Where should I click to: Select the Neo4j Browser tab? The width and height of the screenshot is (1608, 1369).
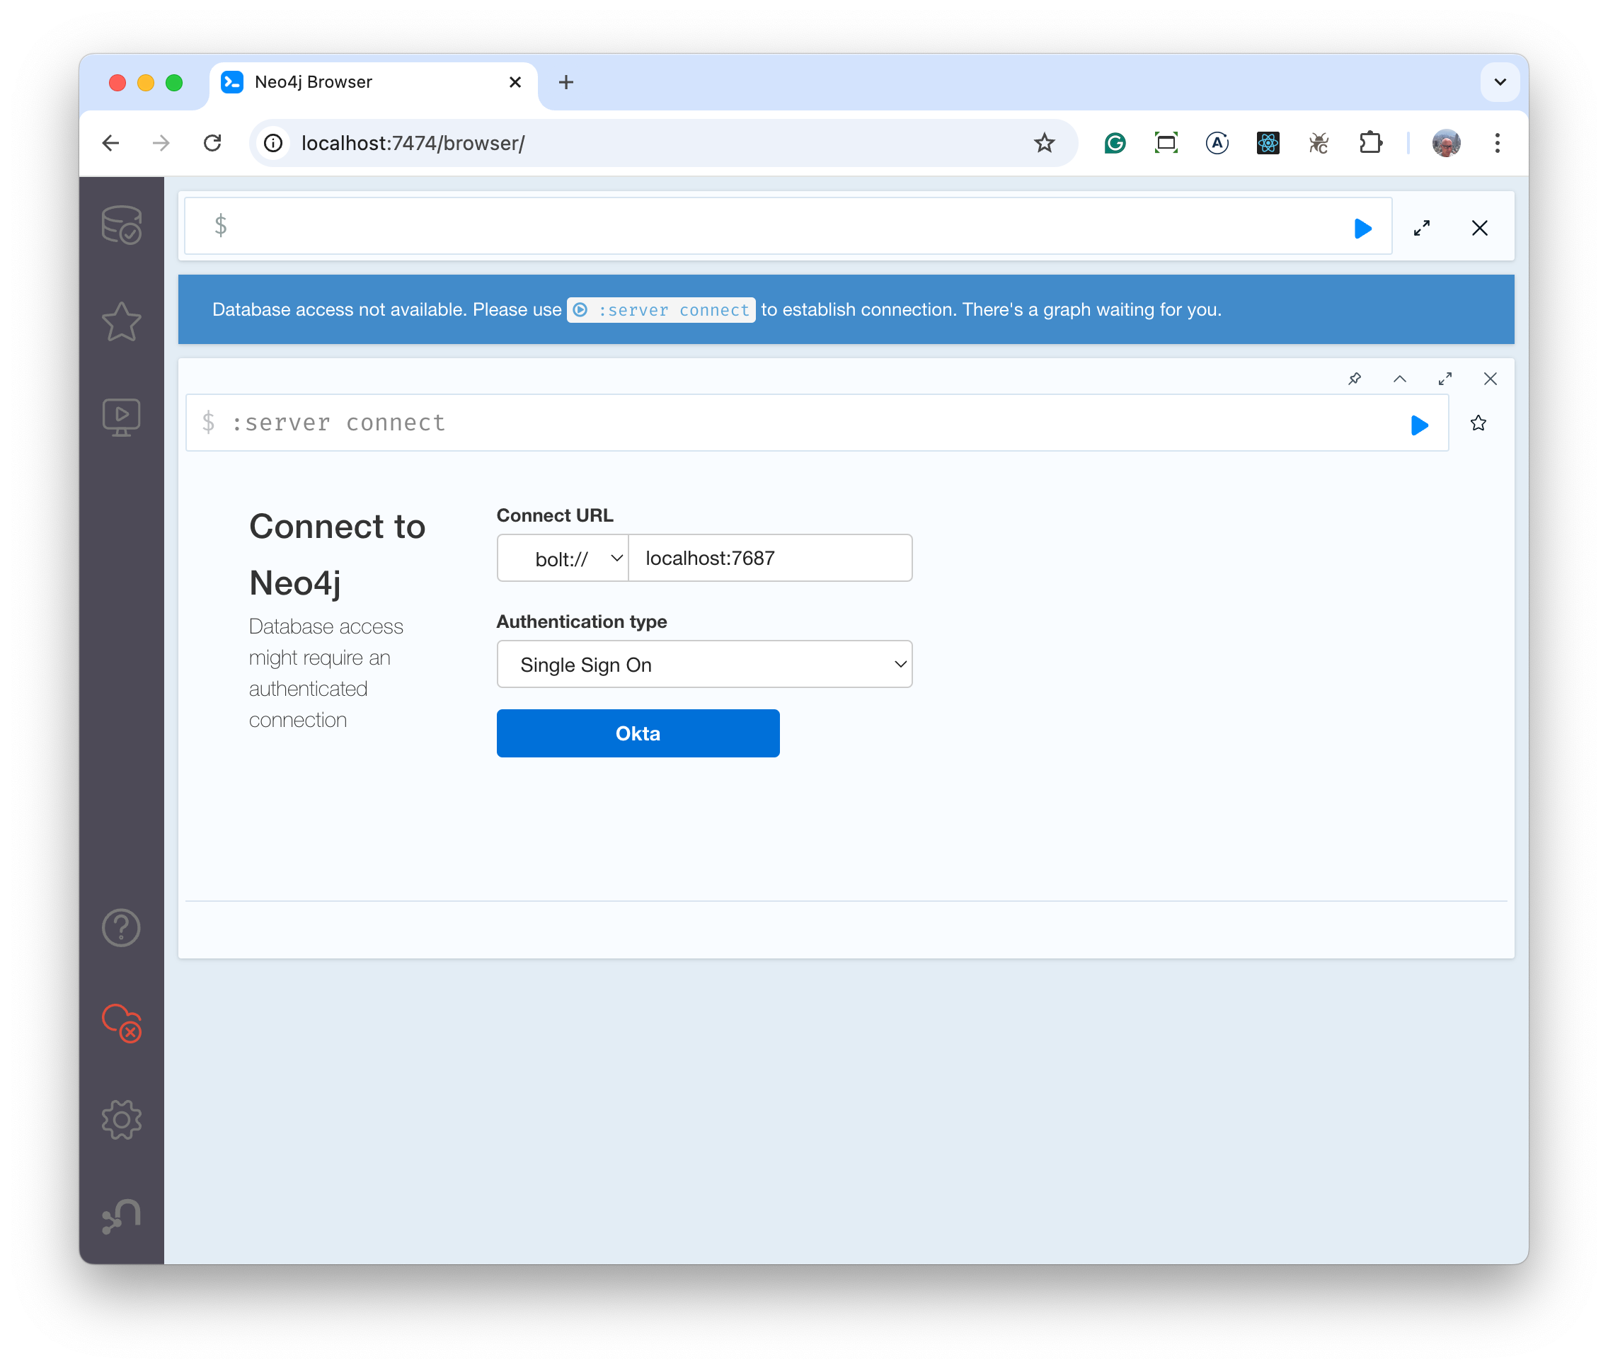372,82
